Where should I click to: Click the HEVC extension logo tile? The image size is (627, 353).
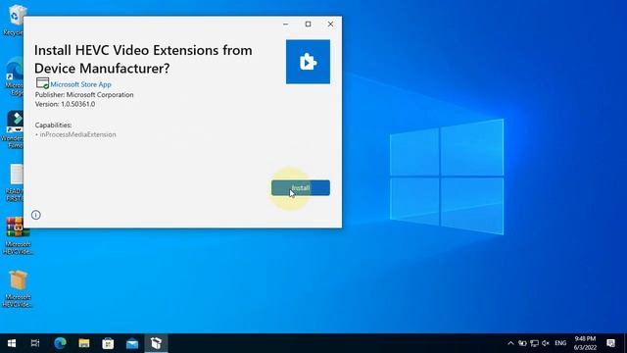pyautogui.click(x=308, y=62)
